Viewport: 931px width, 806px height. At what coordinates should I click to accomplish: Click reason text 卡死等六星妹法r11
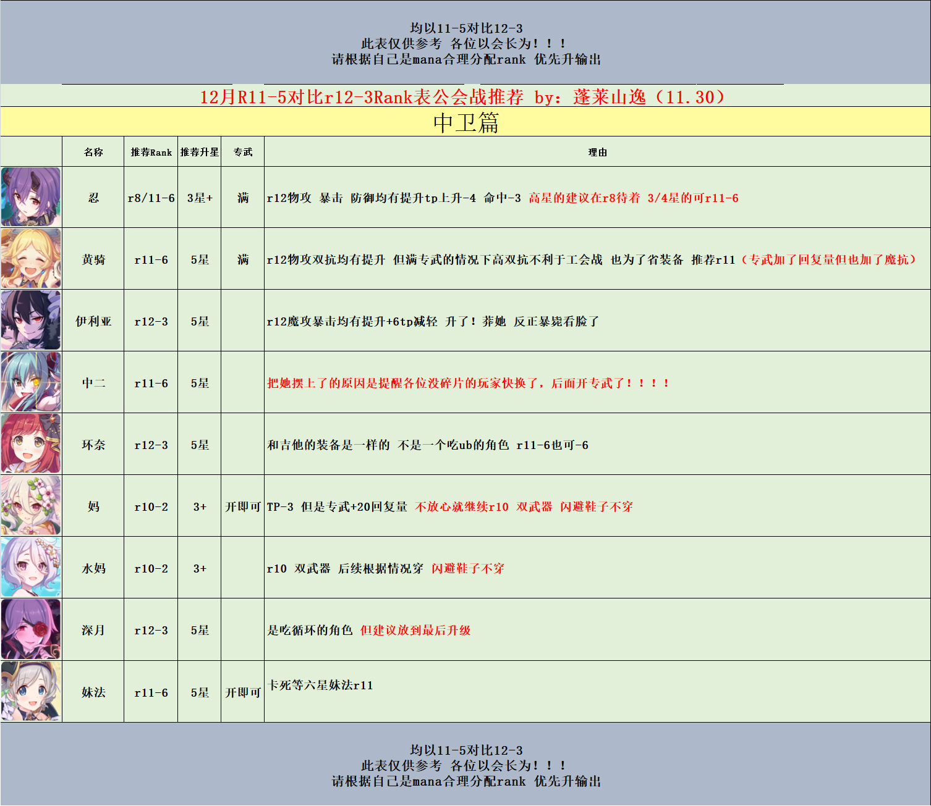320,685
